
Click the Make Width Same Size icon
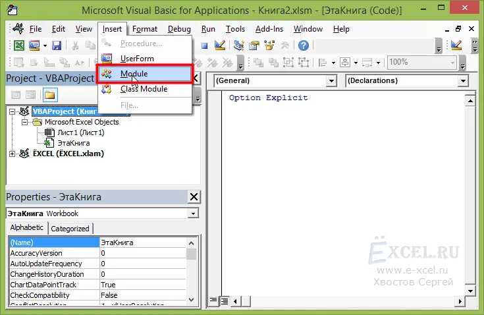(367, 63)
